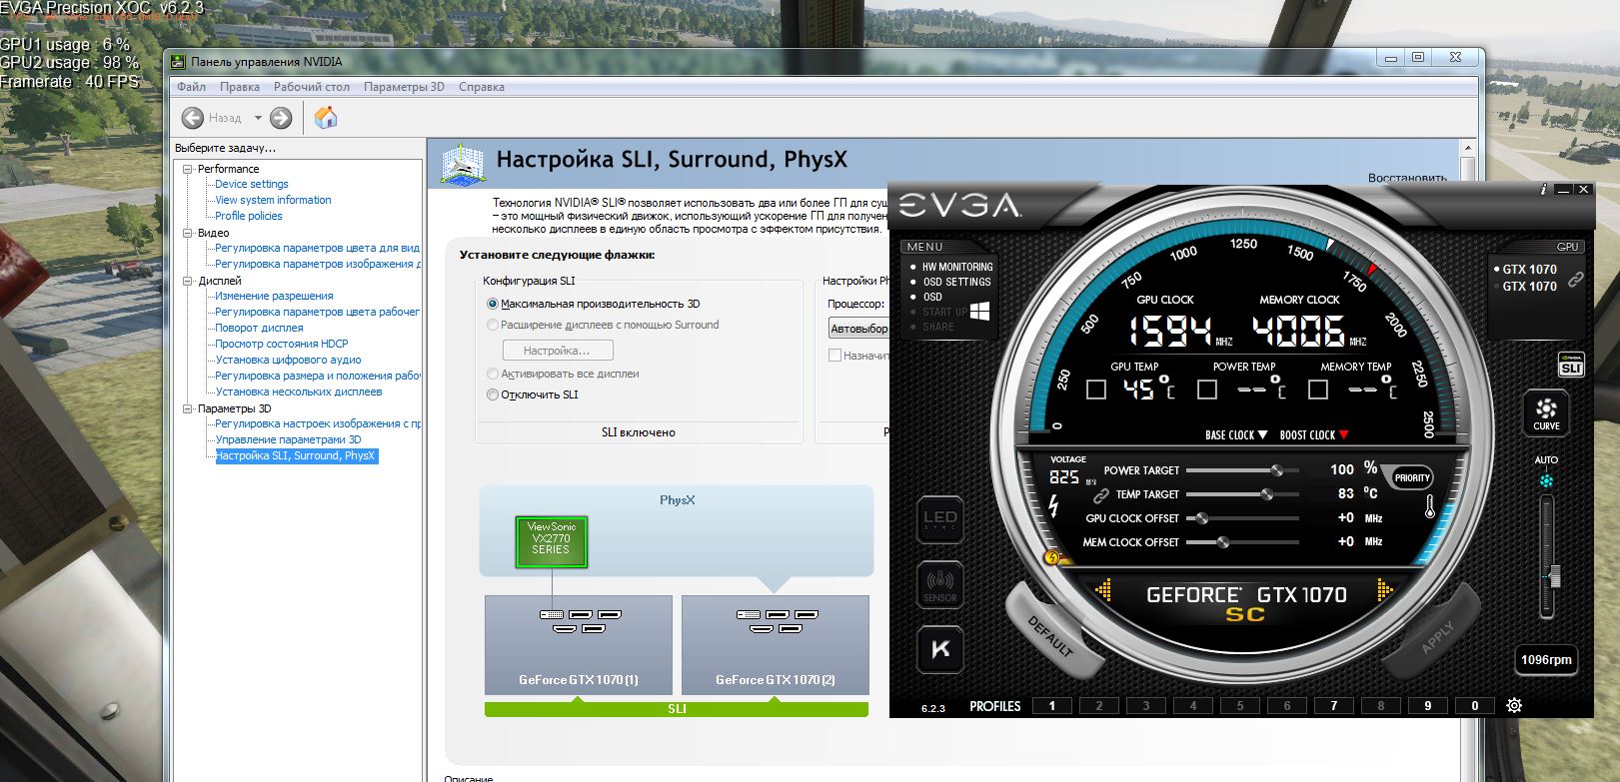
Task: Click the SLI page header icon
Action: [x=463, y=164]
